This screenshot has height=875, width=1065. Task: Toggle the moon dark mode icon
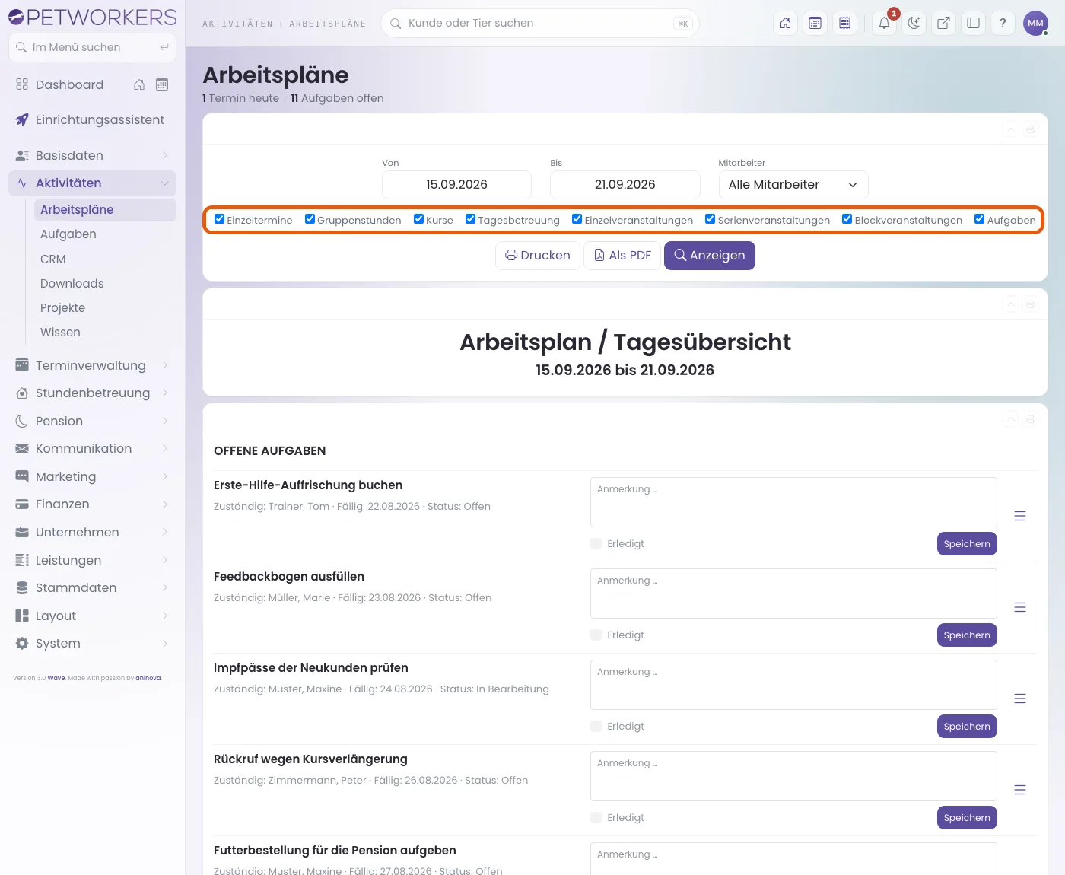914,23
